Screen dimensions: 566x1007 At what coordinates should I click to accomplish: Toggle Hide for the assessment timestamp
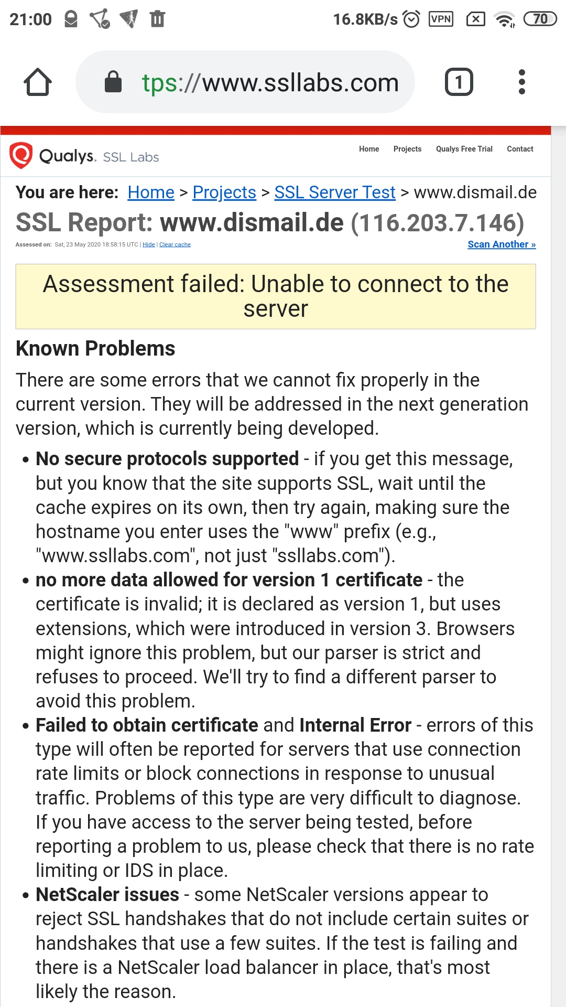tap(148, 244)
